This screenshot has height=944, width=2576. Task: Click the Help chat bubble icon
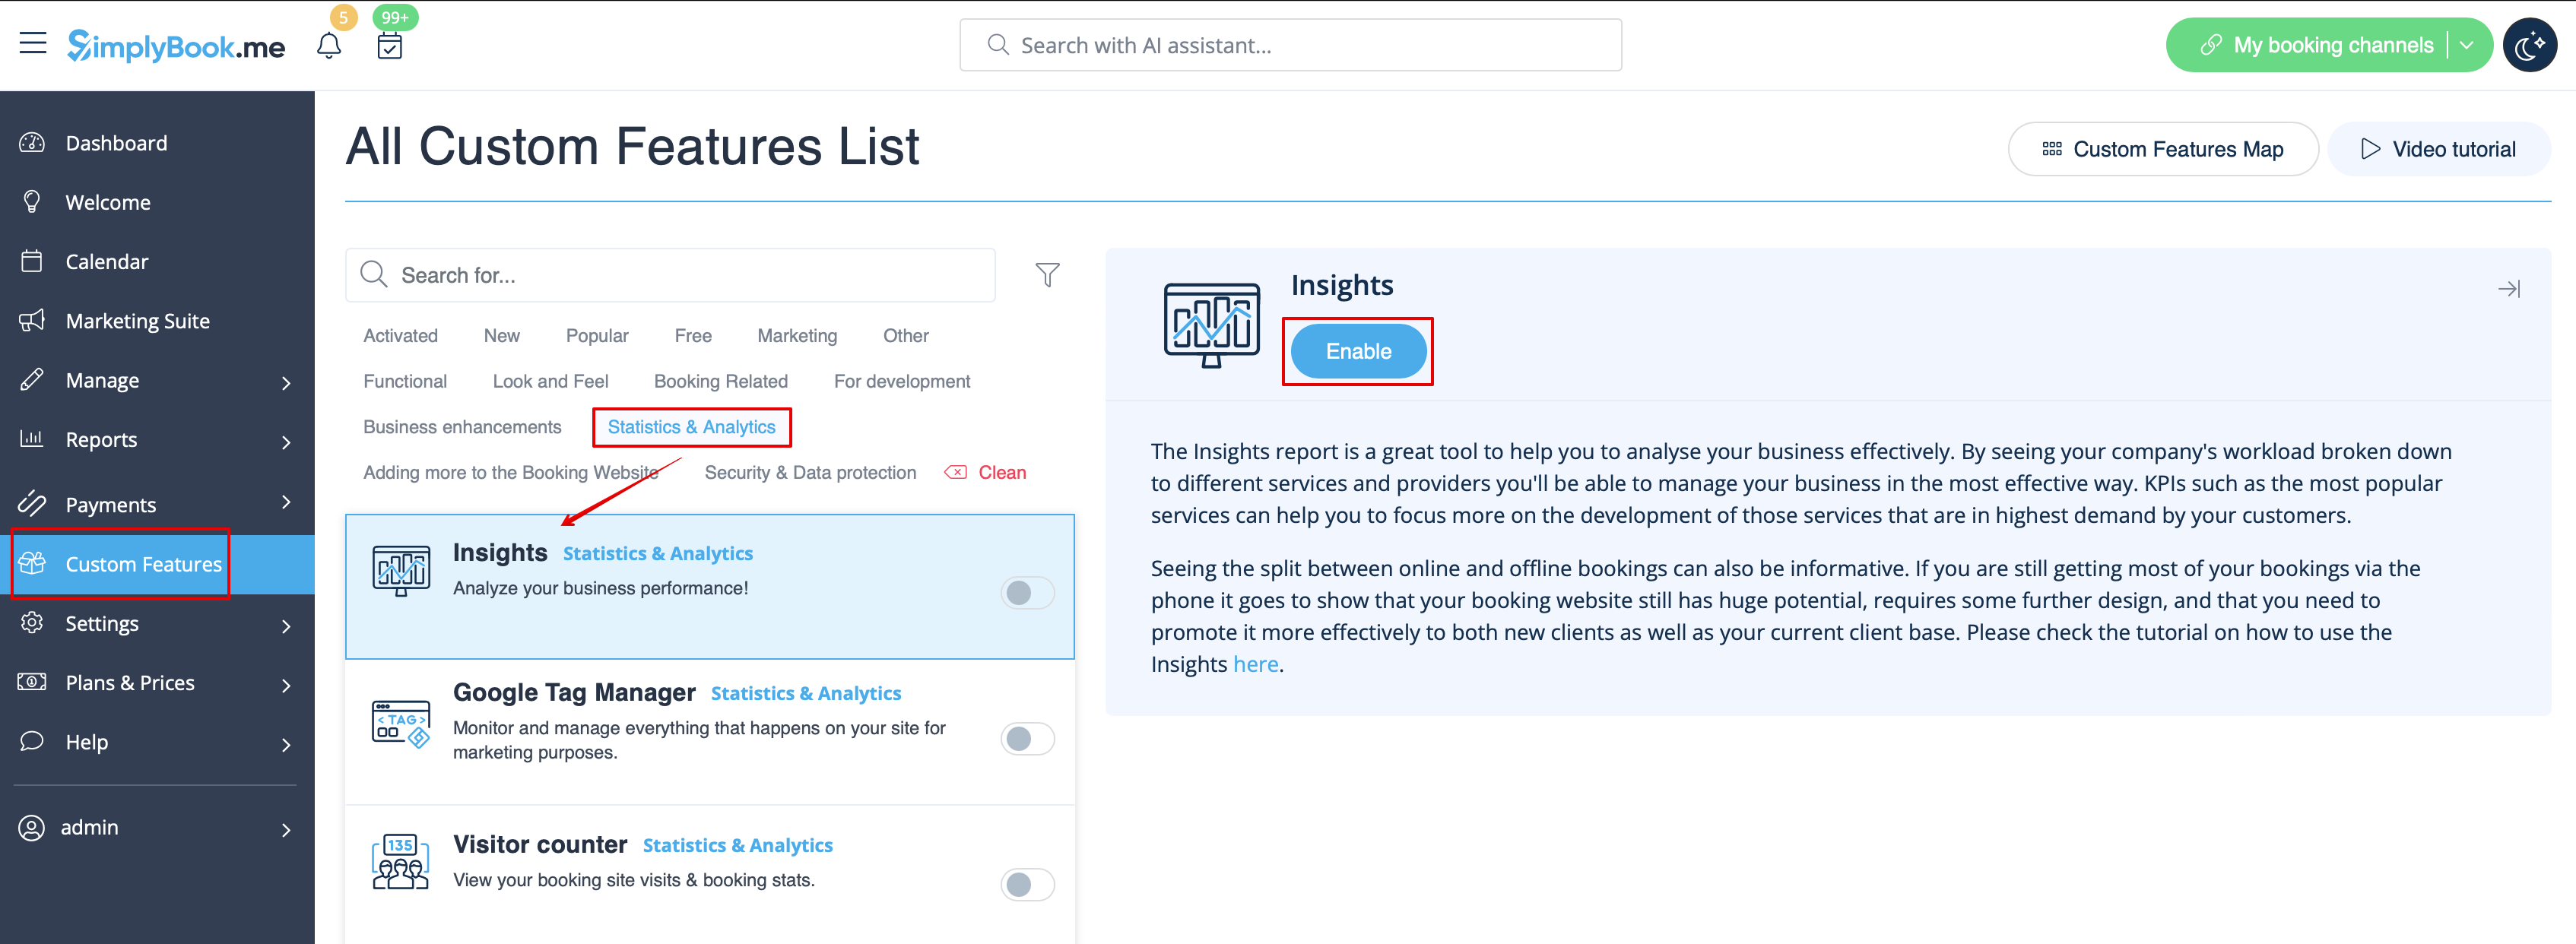click(x=32, y=741)
